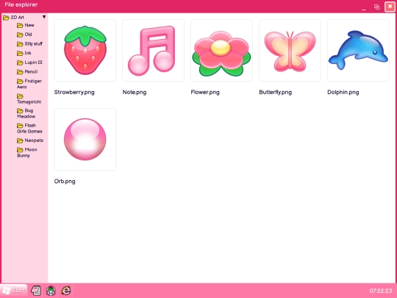Collapse the 2D Art folder tree arrow
The height and width of the screenshot is (298, 397).
click(44, 17)
